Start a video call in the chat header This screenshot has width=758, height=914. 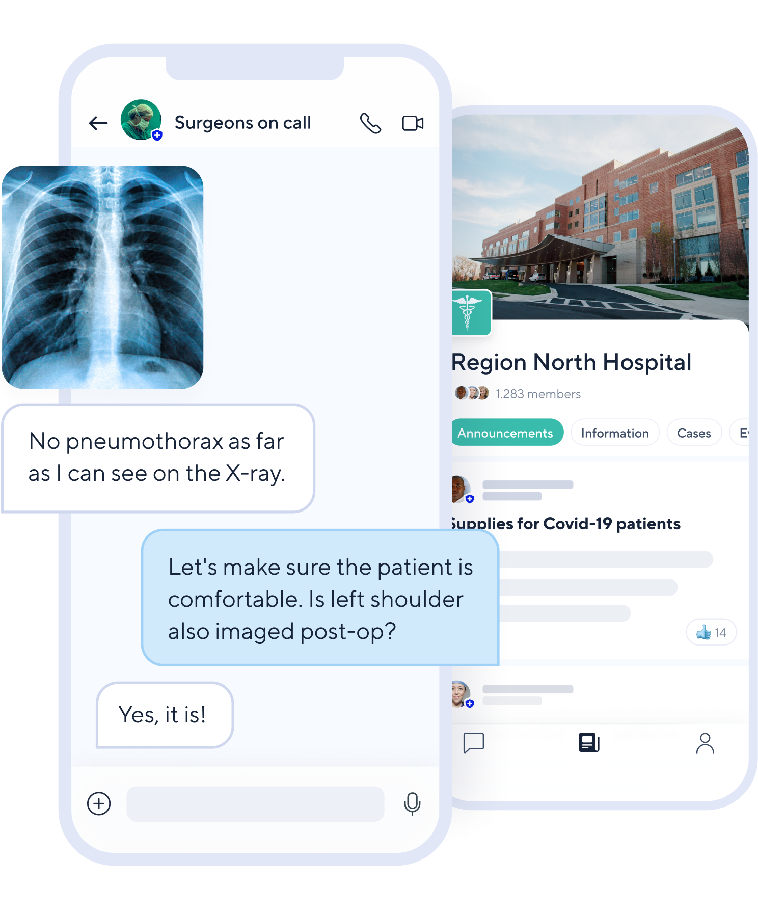coord(413,123)
